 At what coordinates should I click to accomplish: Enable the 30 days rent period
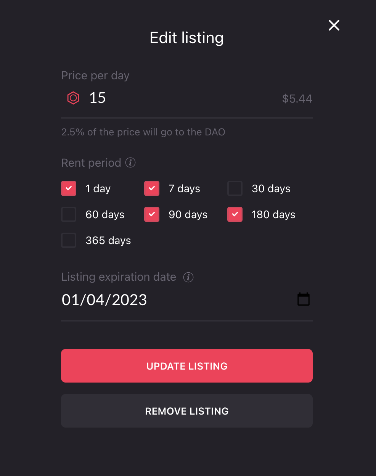(x=235, y=188)
